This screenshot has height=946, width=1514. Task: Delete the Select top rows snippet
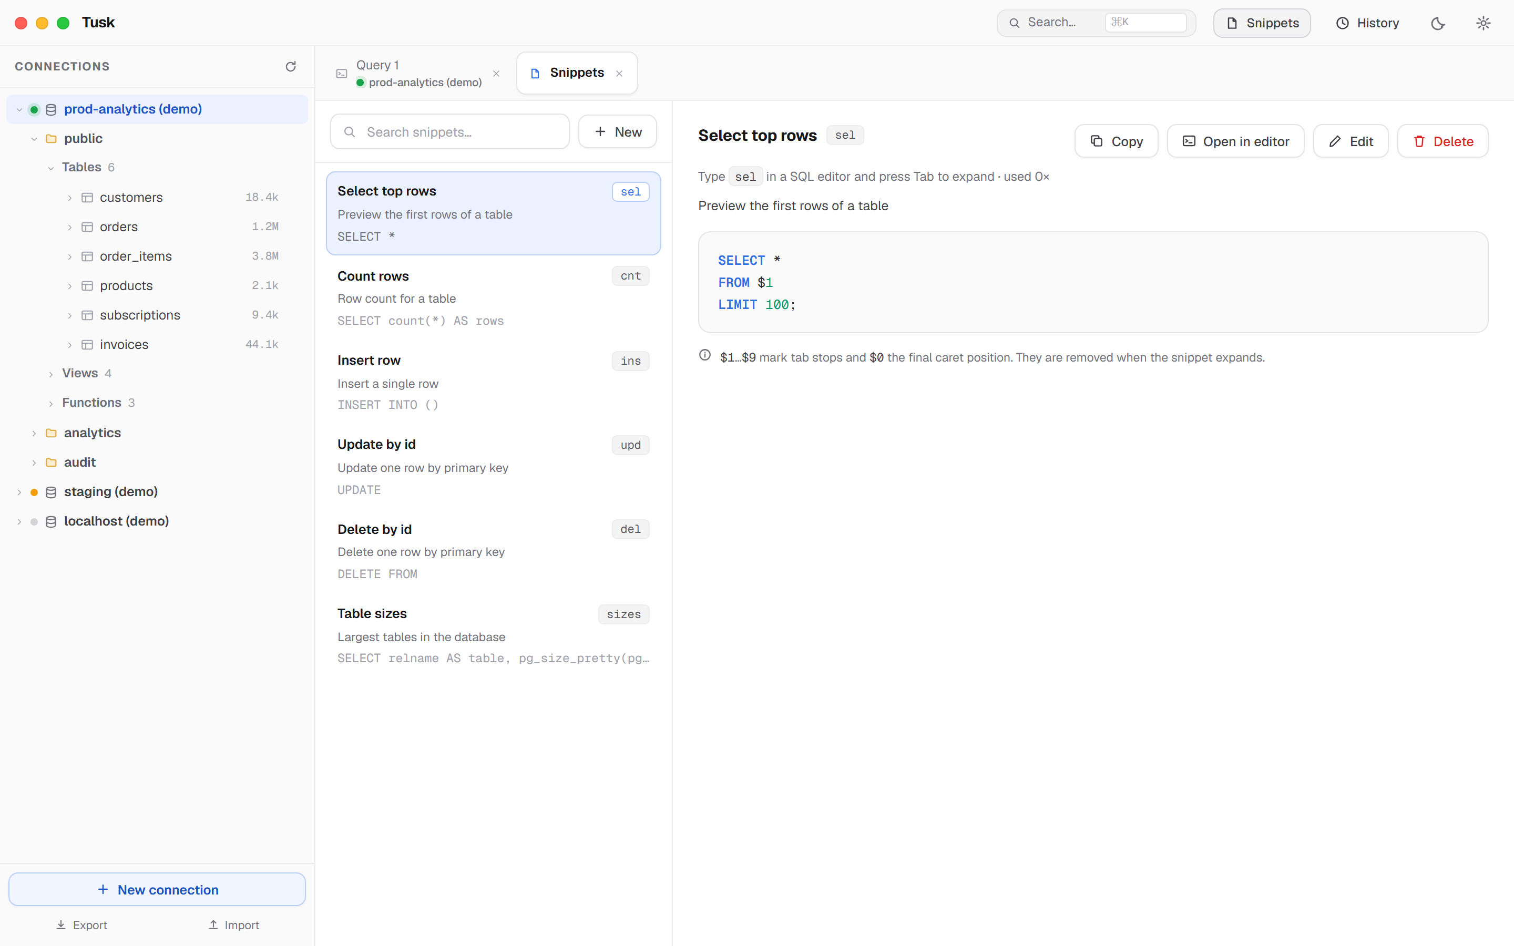pos(1443,141)
